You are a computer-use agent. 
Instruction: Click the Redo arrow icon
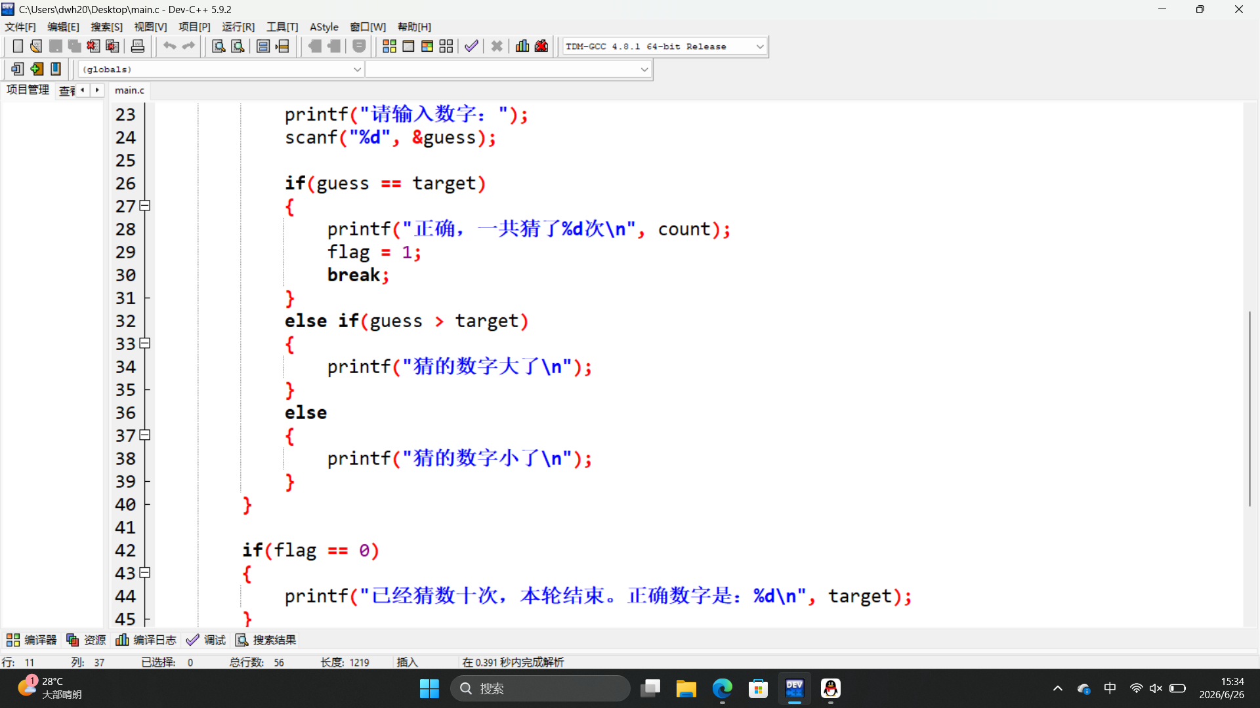coord(188,47)
